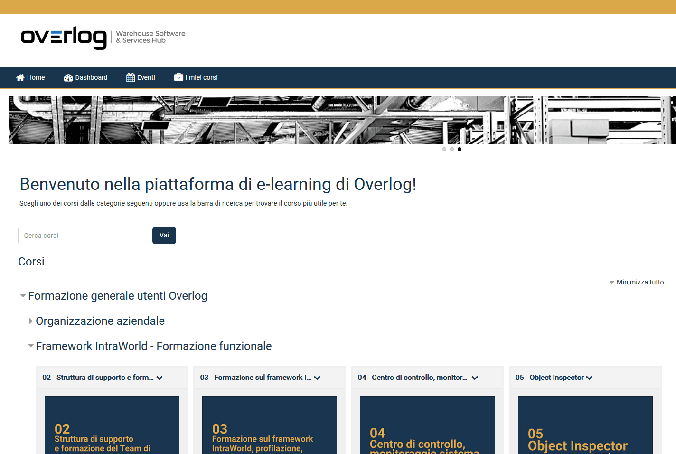Click Warehouse Software & Services Hub tagline

(x=151, y=37)
